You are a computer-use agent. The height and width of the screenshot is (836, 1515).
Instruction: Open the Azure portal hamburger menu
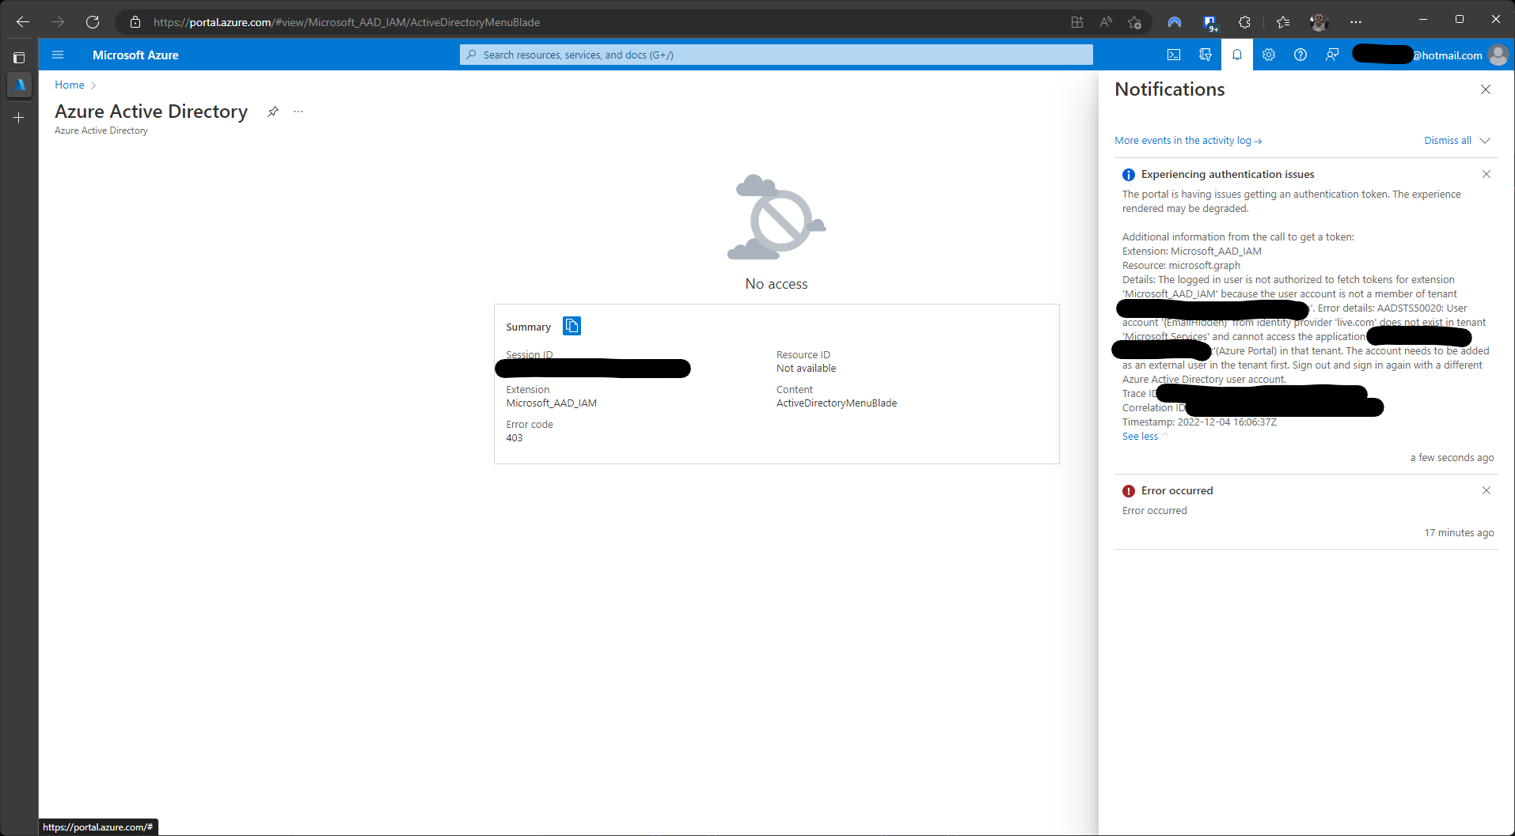click(x=58, y=55)
